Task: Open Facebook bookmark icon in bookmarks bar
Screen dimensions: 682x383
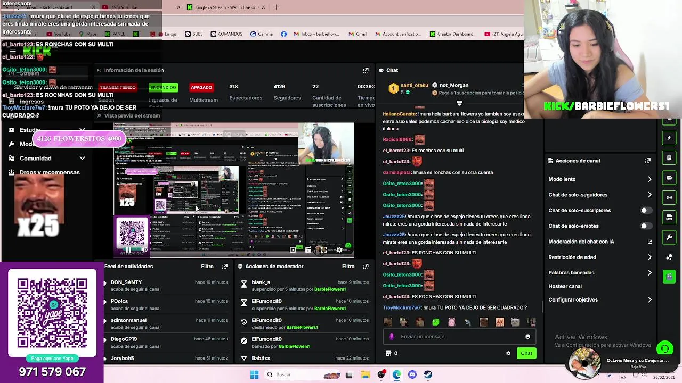Action: 283,34
